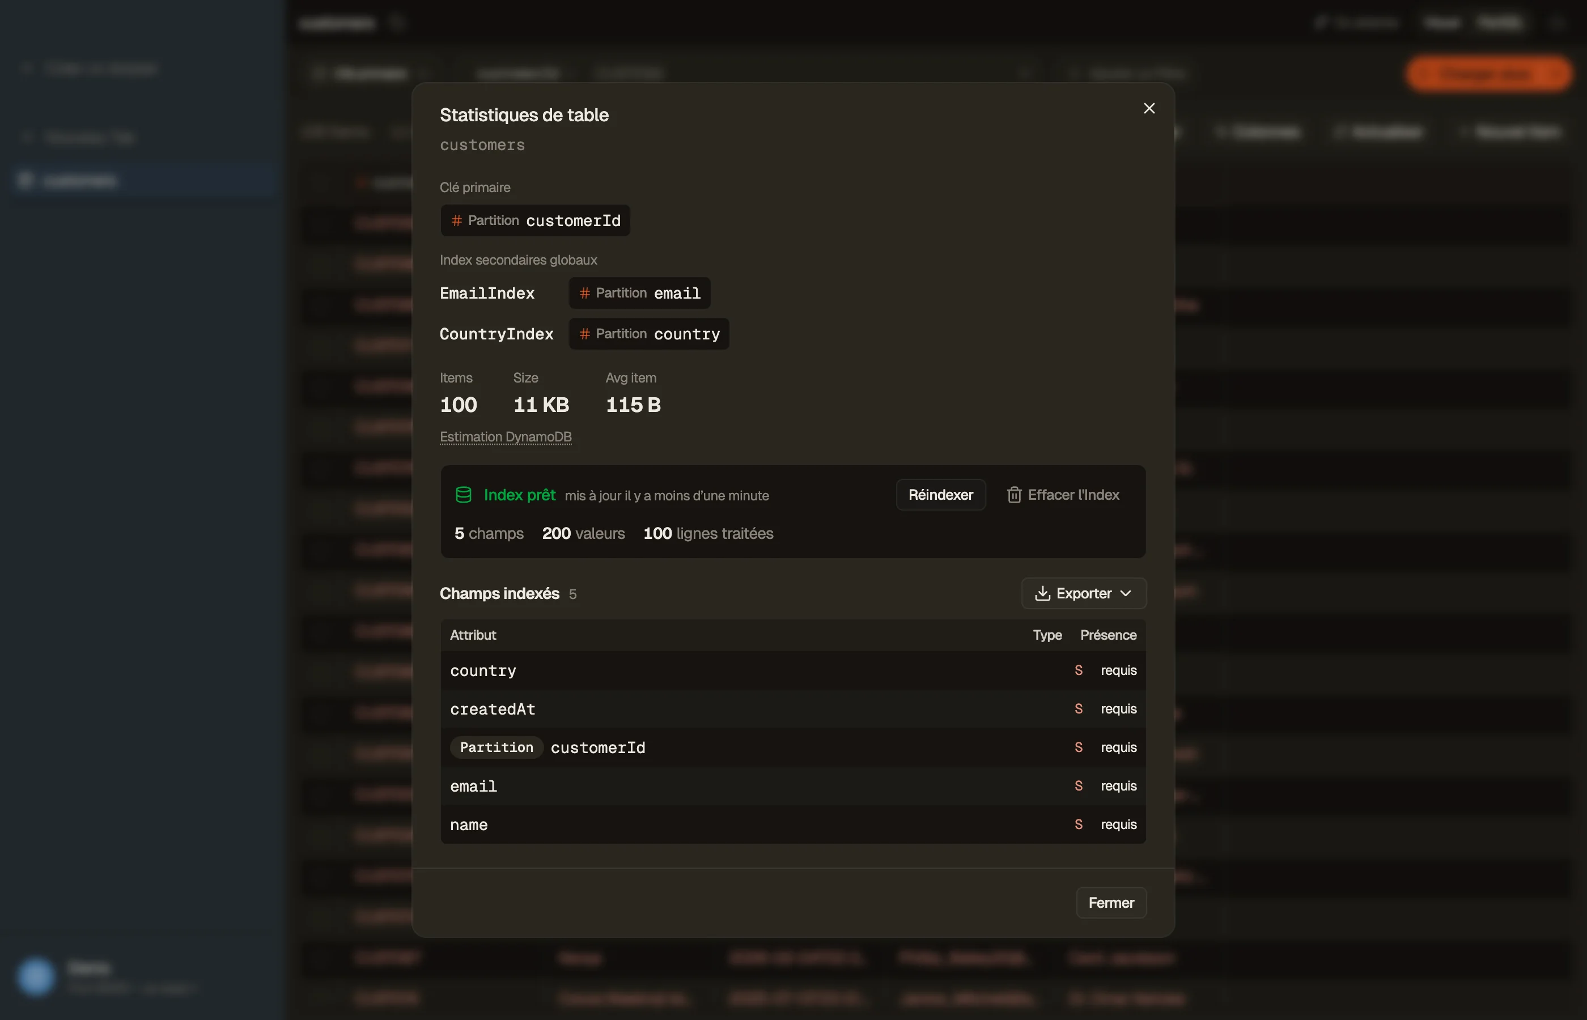Click the trash icon beside Effacer l'index
1587x1020 pixels.
point(1014,495)
